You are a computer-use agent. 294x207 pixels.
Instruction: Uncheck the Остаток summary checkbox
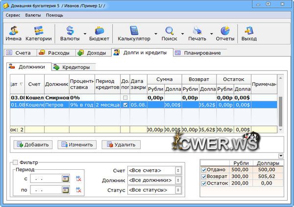tap(204, 183)
